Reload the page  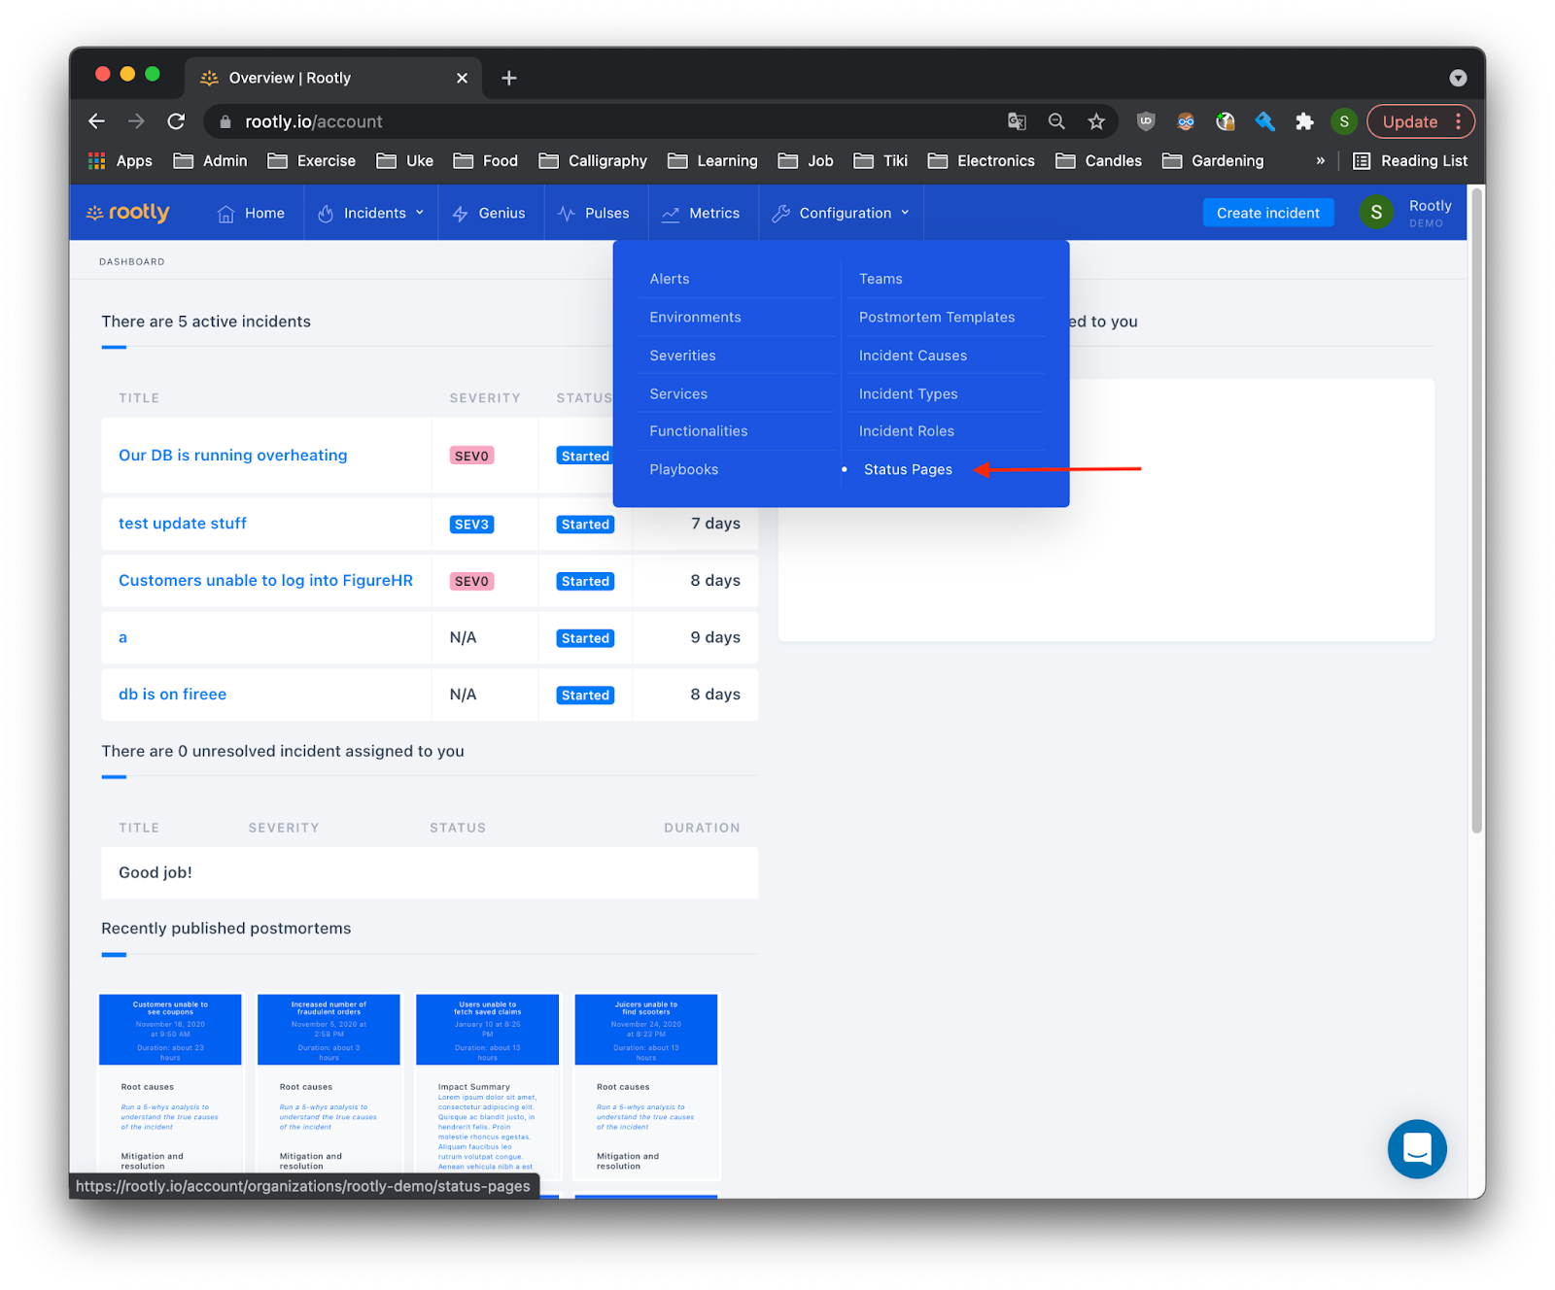point(176,121)
